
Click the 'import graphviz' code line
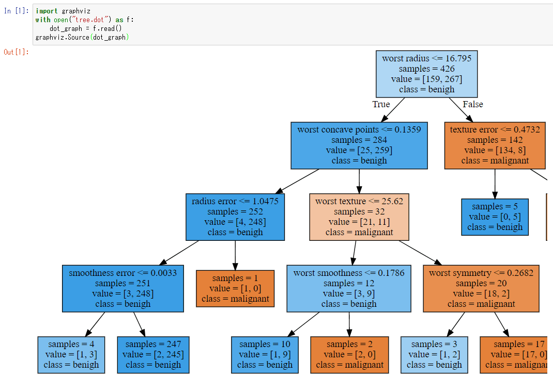pos(63,11)
